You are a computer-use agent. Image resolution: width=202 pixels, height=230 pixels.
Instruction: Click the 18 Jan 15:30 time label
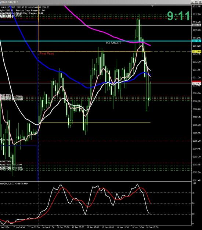point(152,227)
